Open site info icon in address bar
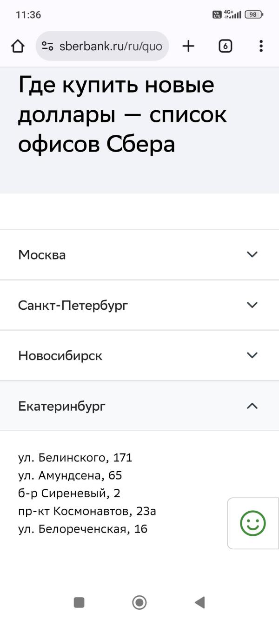The width and height of the screenshot is (279, 620). tap(47, 46)
